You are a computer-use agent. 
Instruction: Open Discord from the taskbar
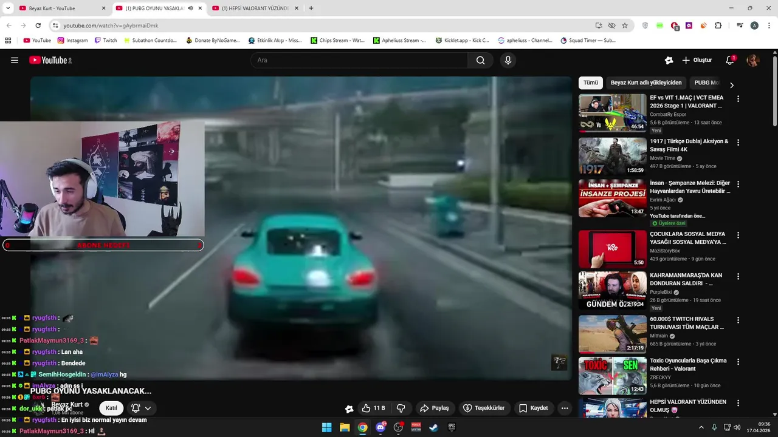(x=380, y=427)
